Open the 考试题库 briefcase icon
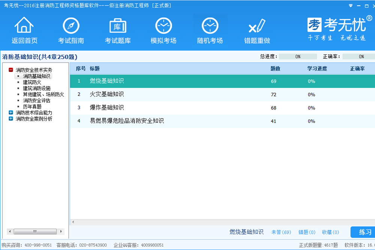 [118, 25]
